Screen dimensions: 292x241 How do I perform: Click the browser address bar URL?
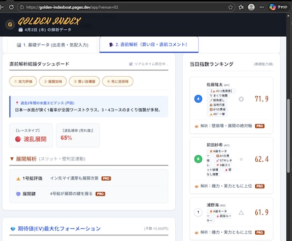click(x=72, y=7)
